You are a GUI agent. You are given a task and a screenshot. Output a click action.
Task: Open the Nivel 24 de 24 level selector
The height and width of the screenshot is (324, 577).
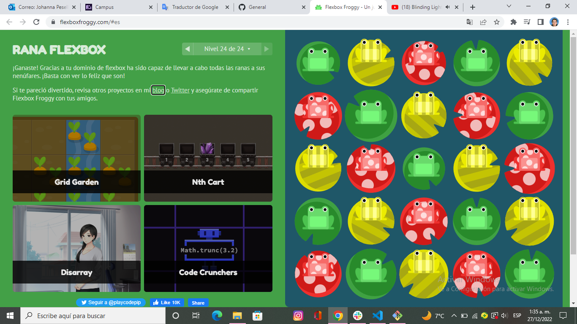click(x=227, y=49)
